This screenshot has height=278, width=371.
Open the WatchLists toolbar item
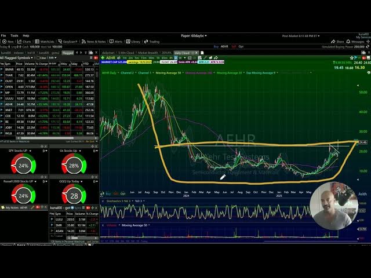pos(45,42)
